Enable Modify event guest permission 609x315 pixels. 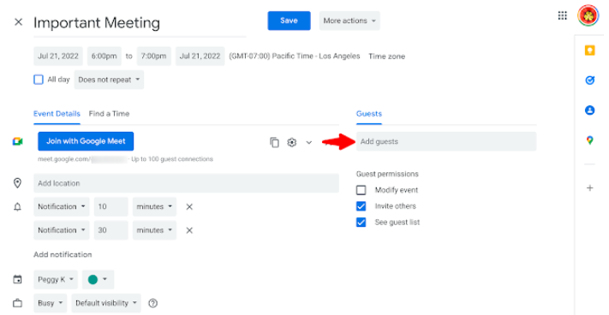(361, 190)
